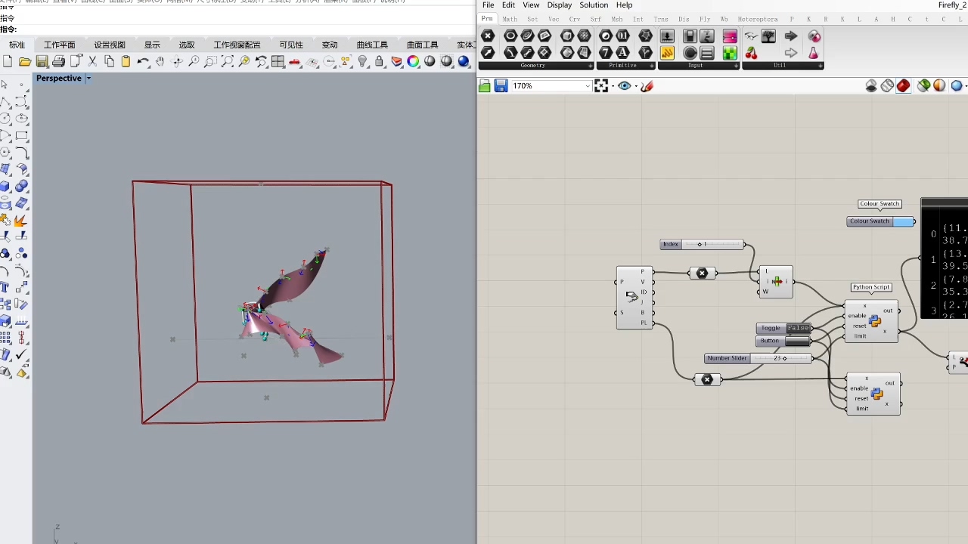Click the Python Script component icon
The width and height of the screenshot is (968, 544).
pyautogui.click(x=875, y=321)
